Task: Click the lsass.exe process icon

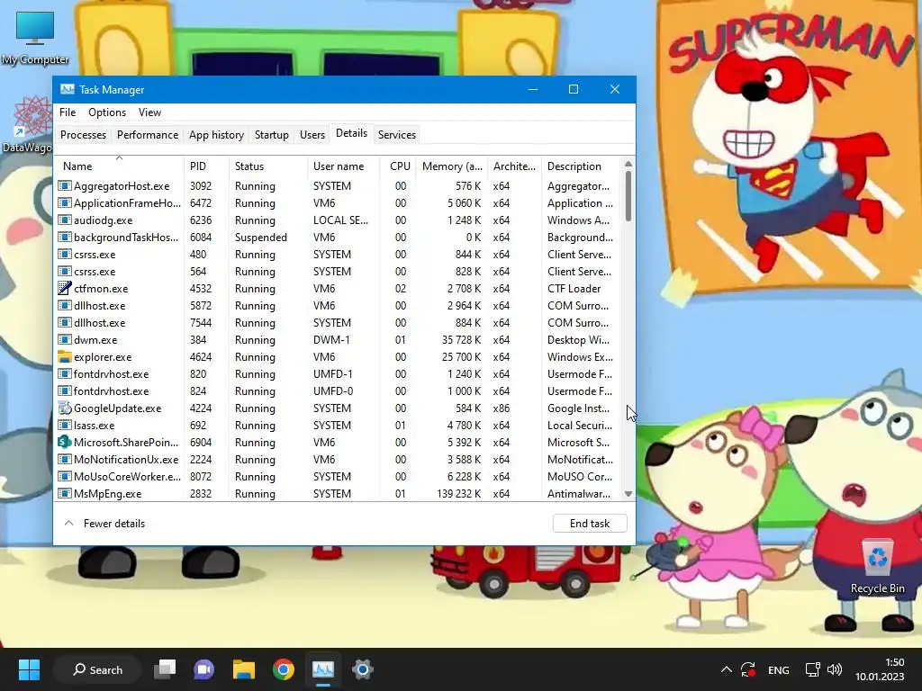Action: click(x=65, y=425)
